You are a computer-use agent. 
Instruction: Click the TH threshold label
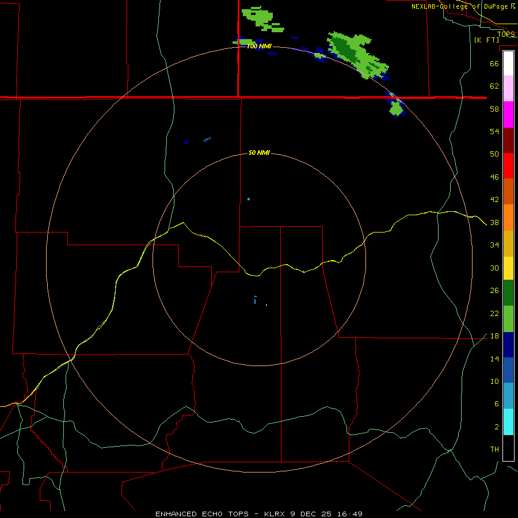(x=494, y=450)
